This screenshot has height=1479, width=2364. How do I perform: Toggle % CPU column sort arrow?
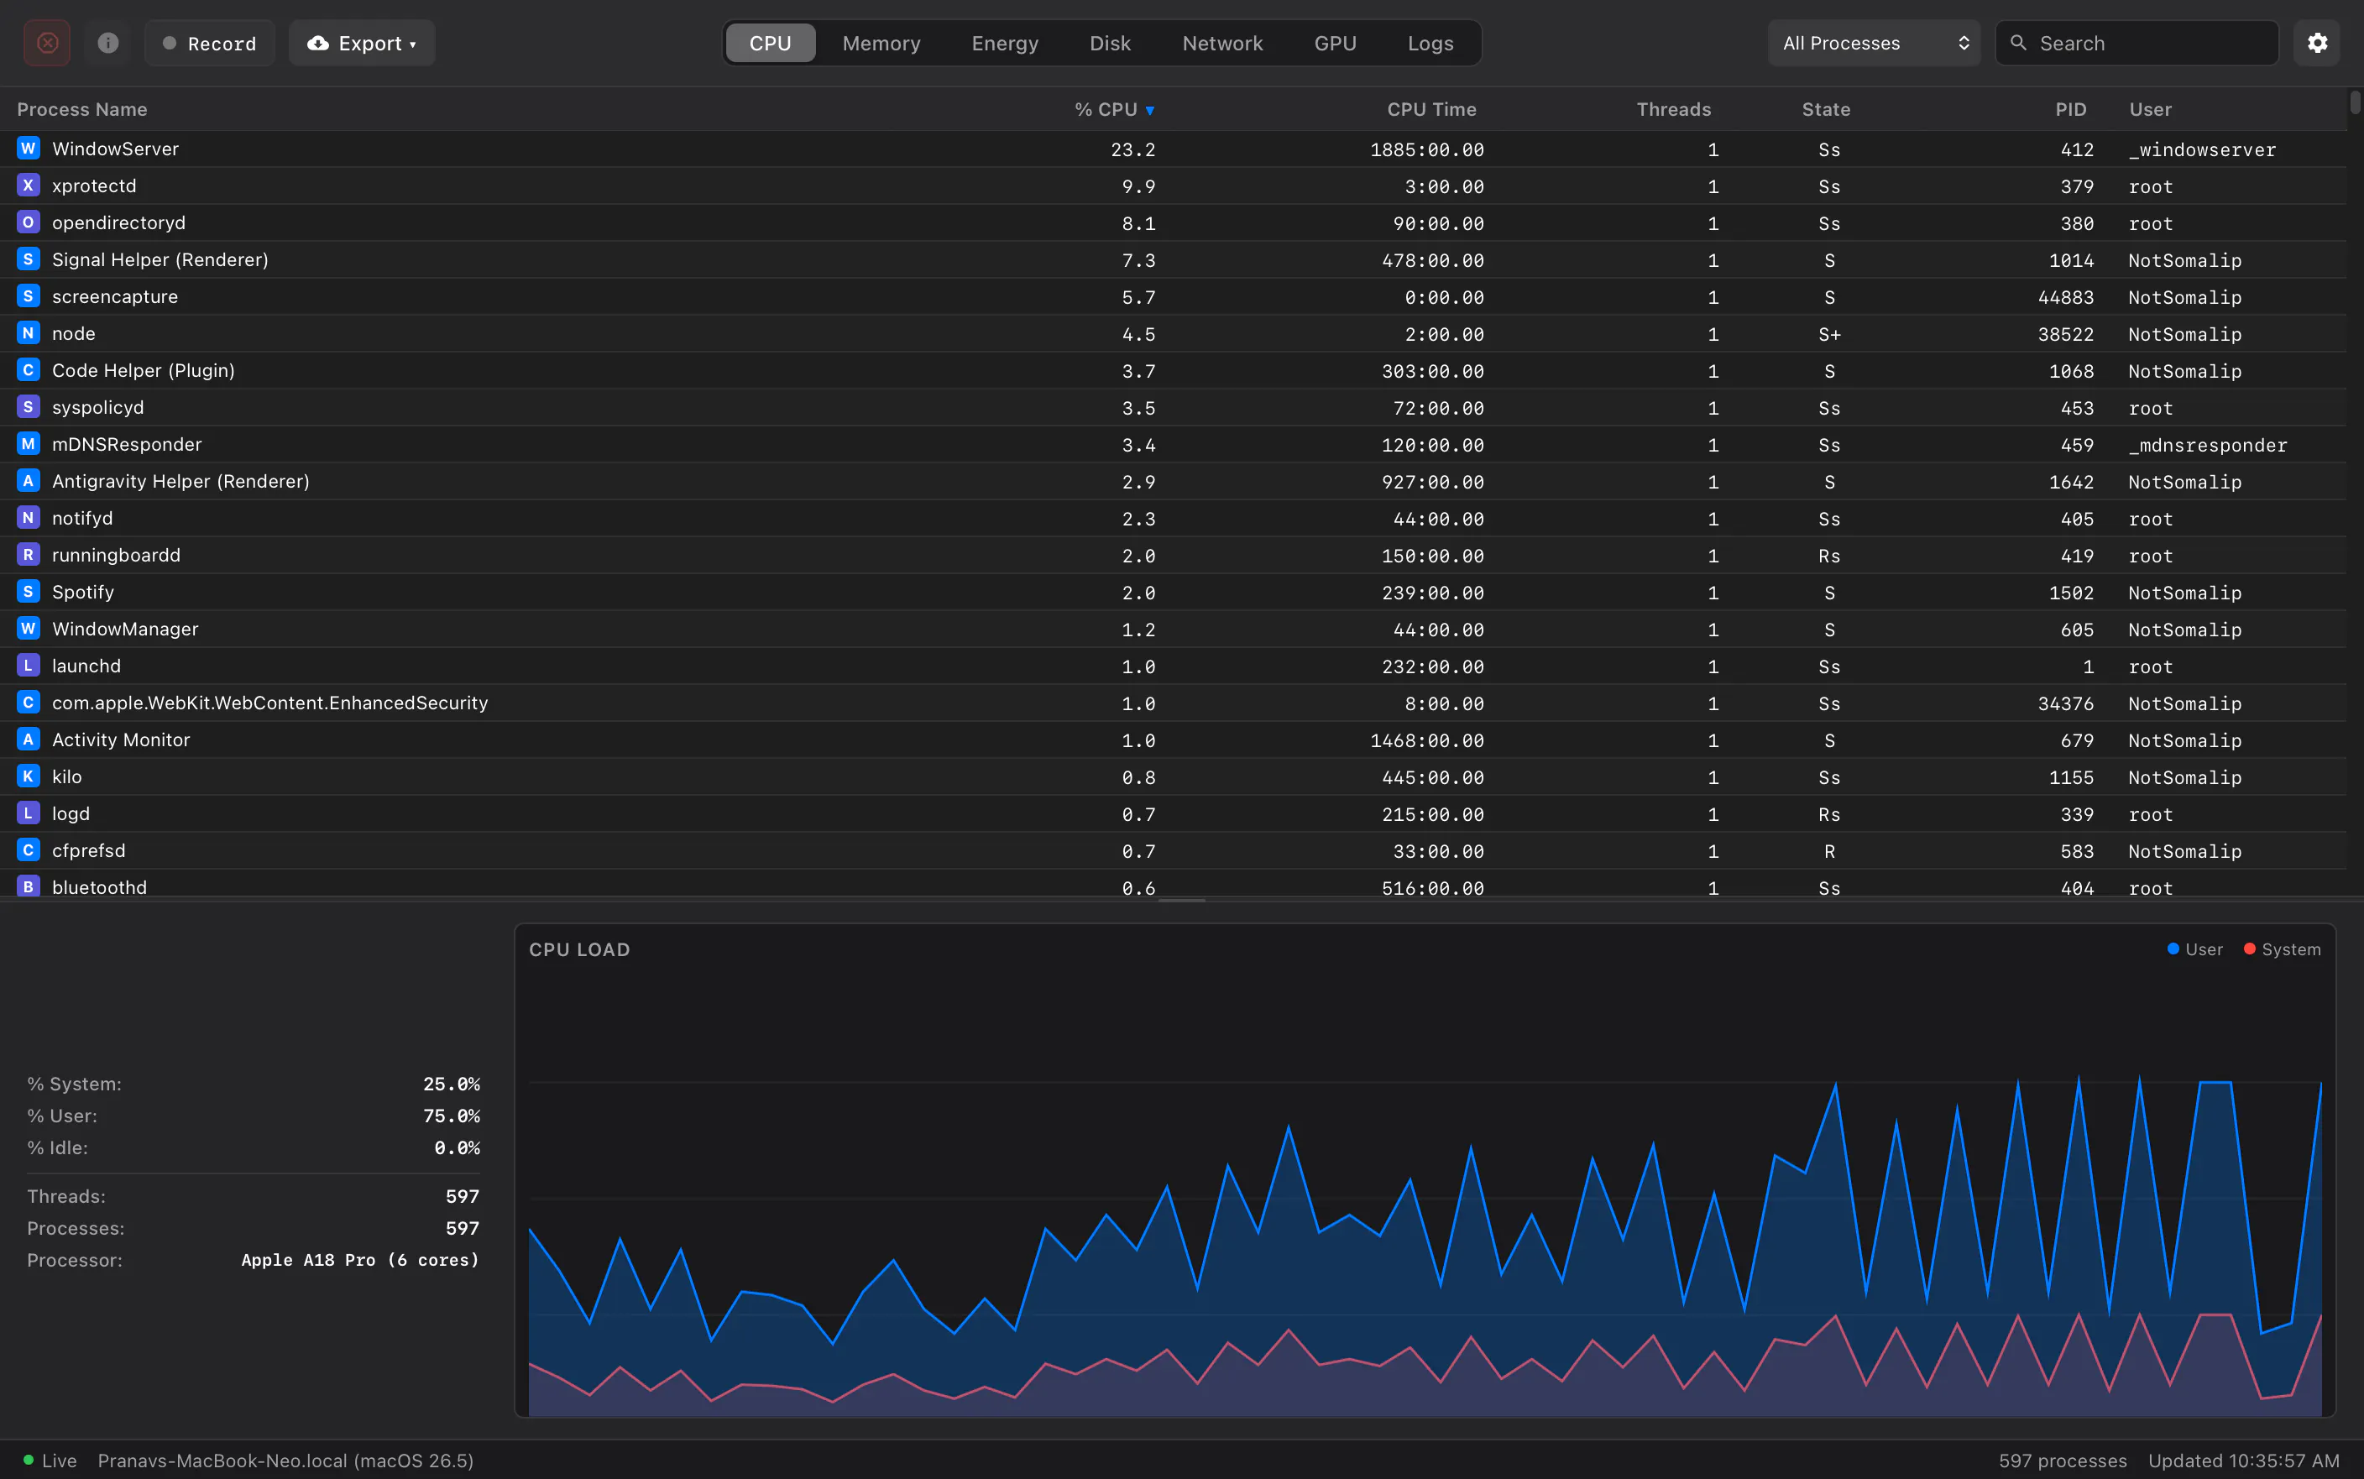[x=1150, y=111]
